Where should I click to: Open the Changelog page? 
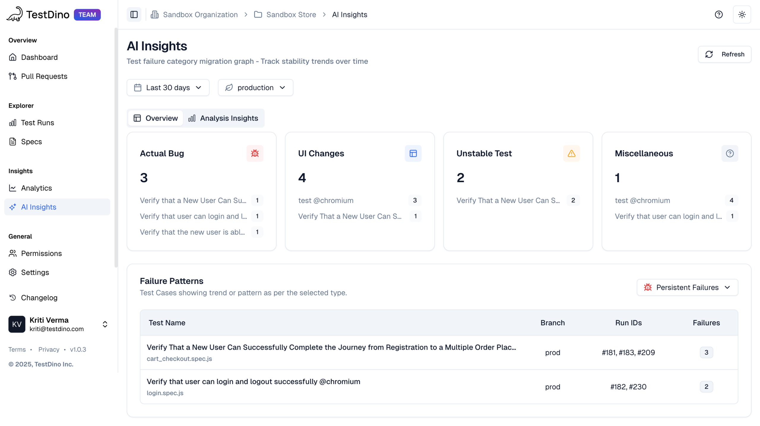[x=39, y=298]
